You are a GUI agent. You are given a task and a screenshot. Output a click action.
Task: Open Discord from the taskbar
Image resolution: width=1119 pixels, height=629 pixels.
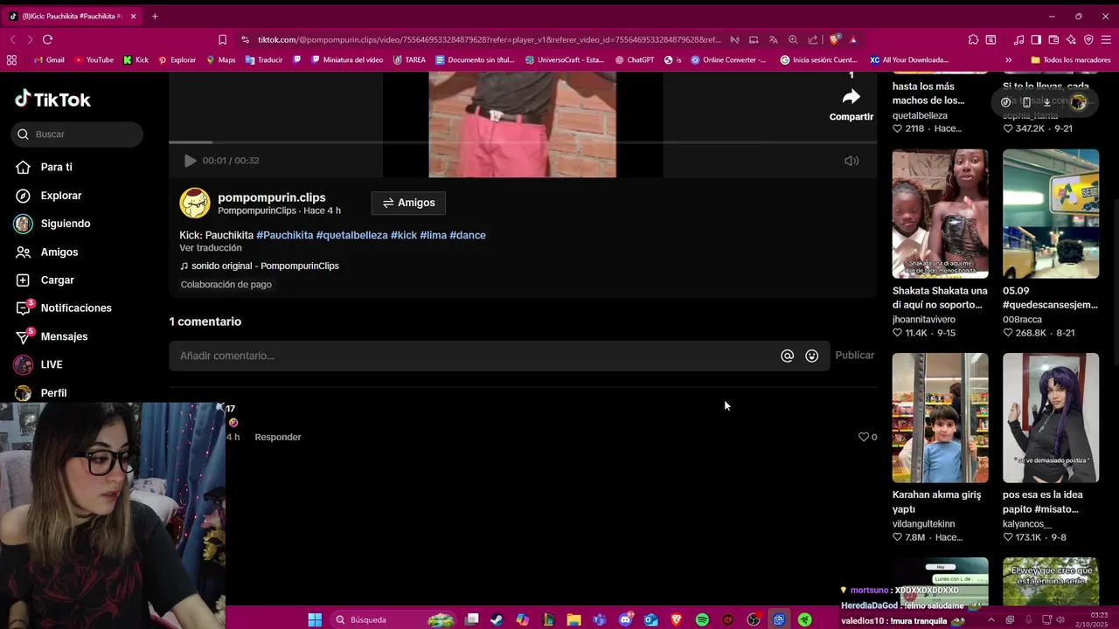point(625,619)
